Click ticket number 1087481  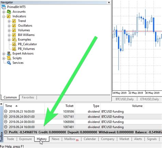coord(68,127)
